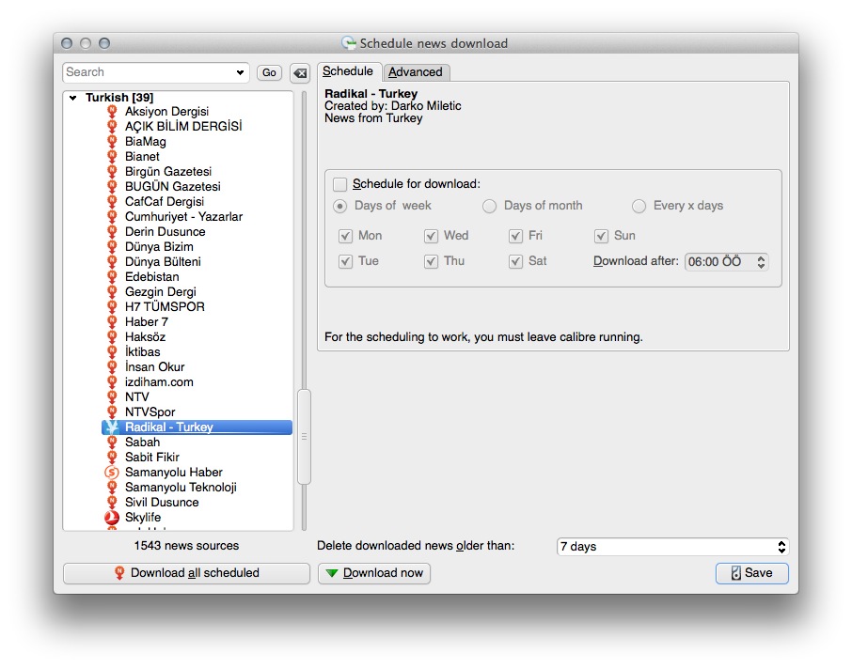The width and height of the screenshot is (852, 668).
Task: Click the icon beside Aksiyon Dergisi
Action: point(112,111)
